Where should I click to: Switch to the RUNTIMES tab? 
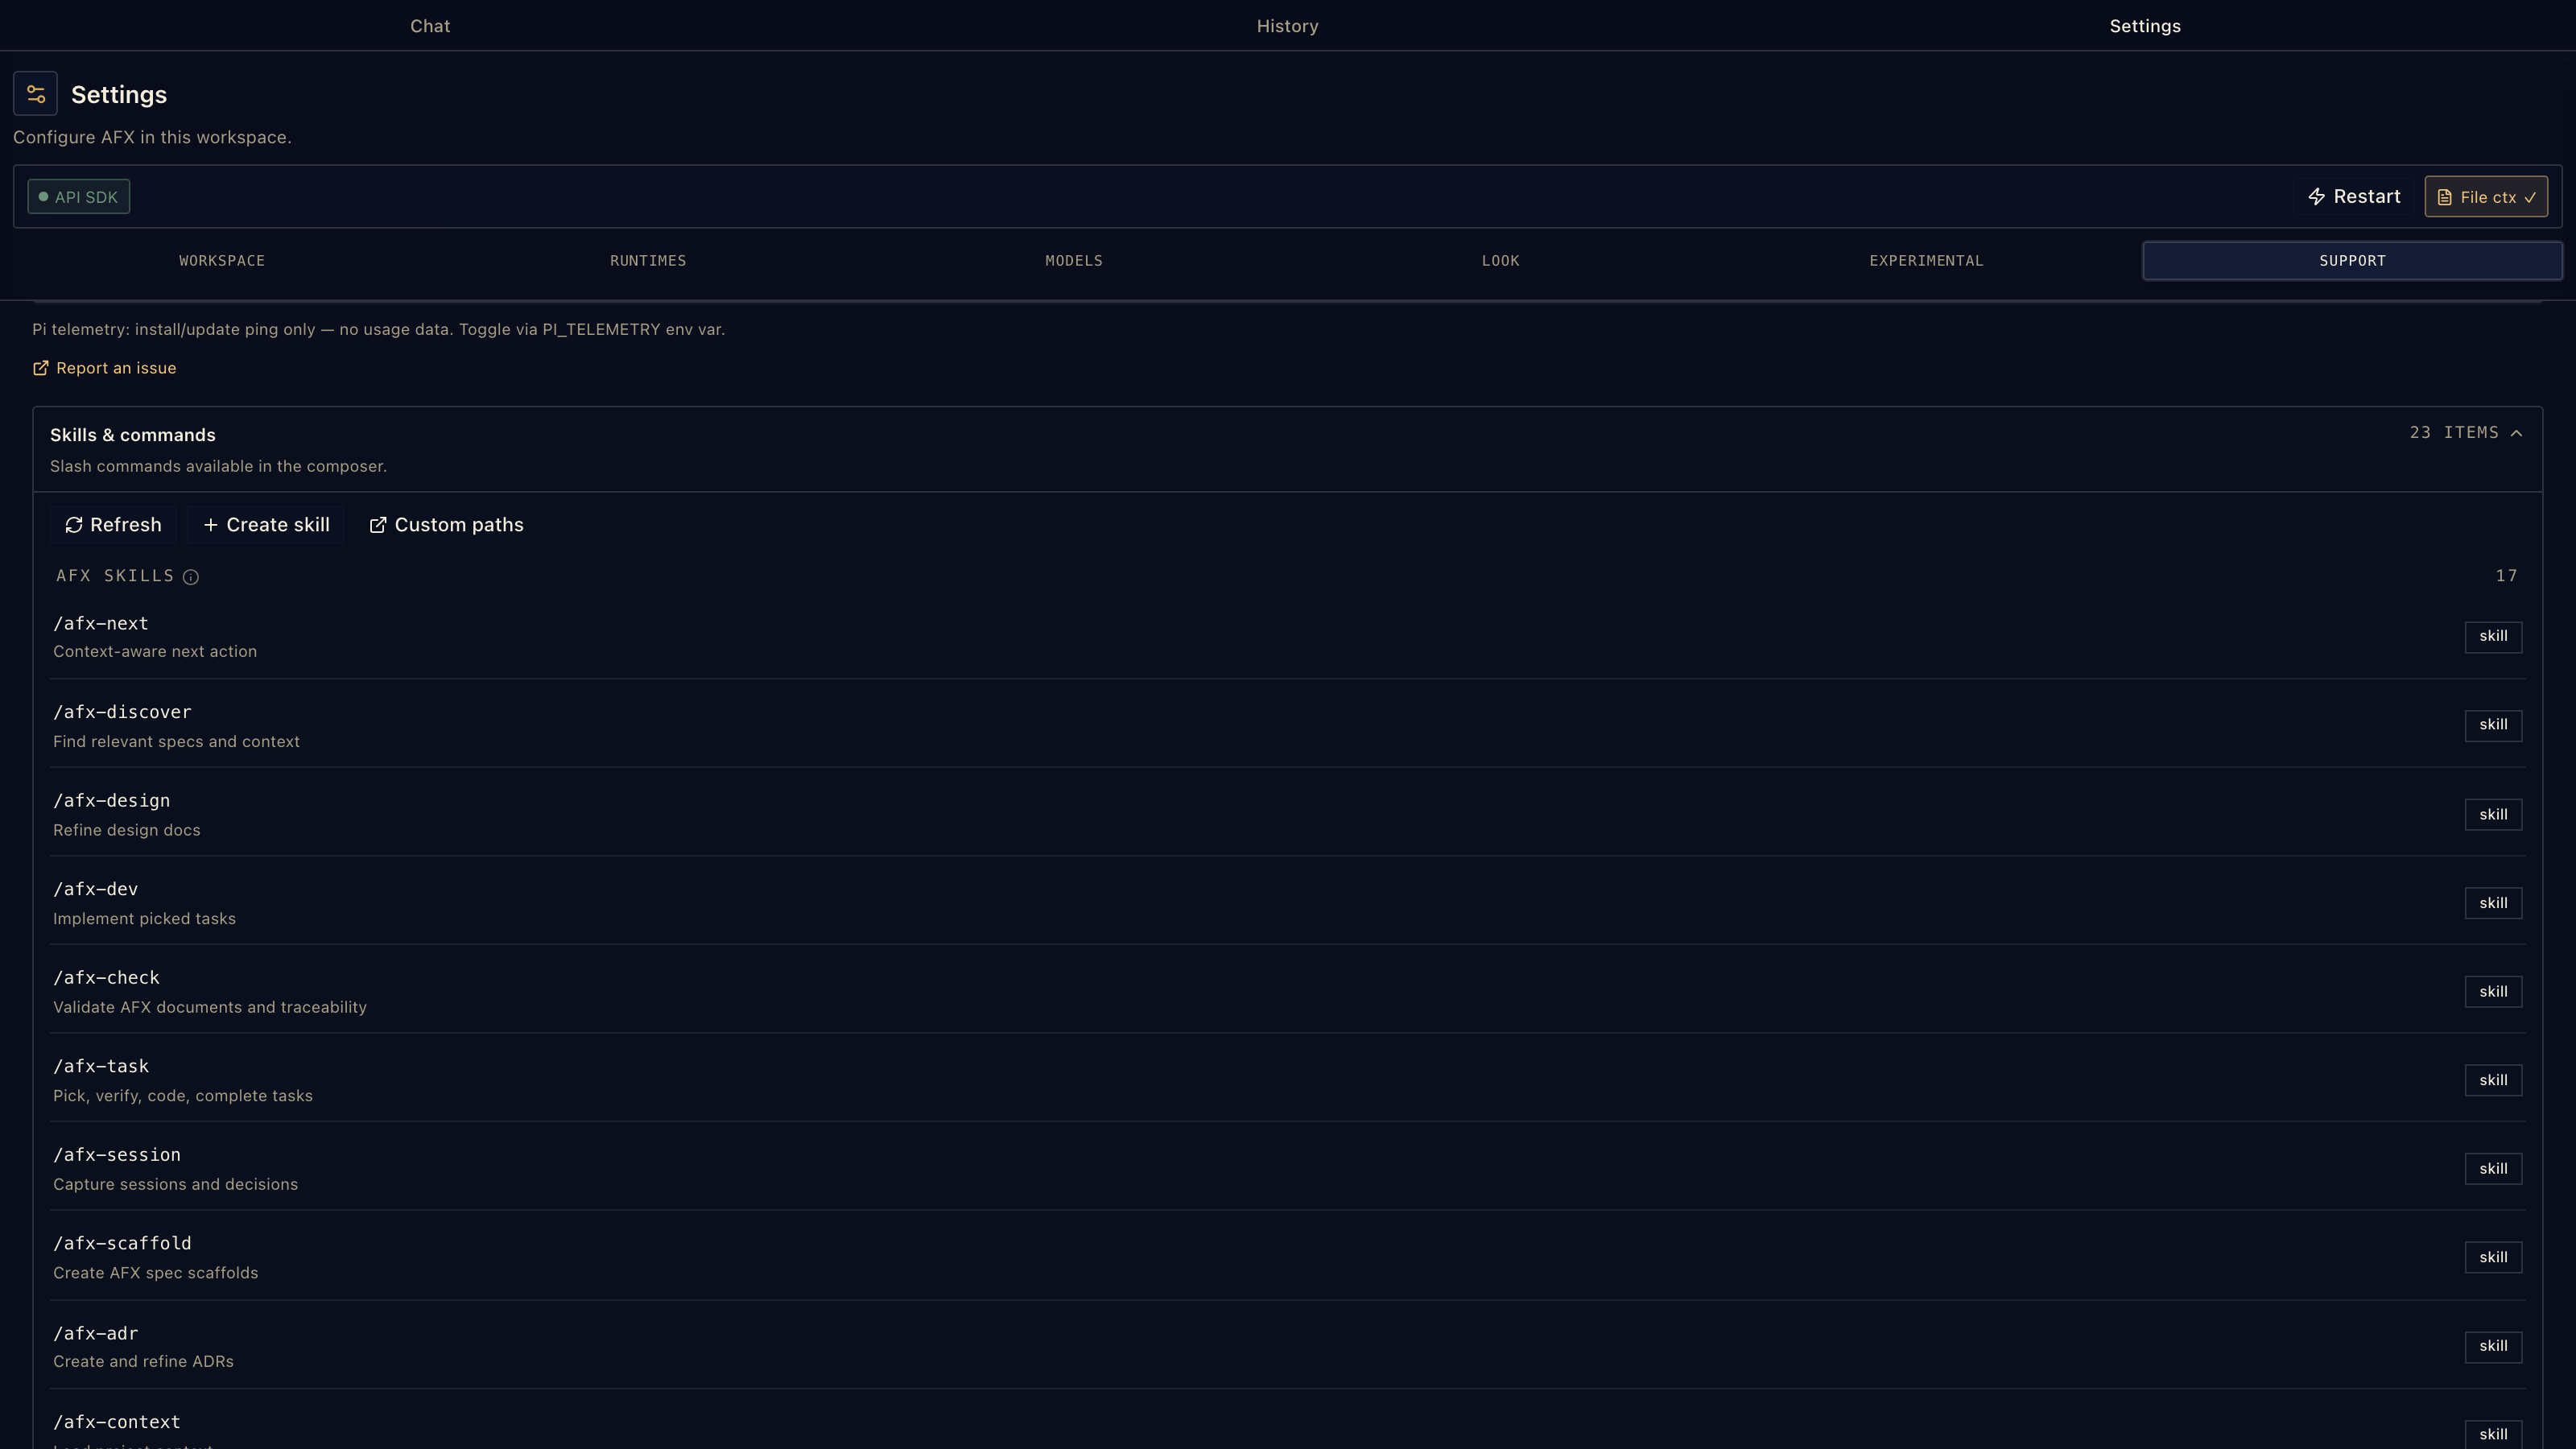648,261
